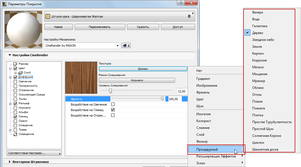Screen dimensions: 301x167
Task: Enable the Отражение channel checkbox
Action: 15,90
